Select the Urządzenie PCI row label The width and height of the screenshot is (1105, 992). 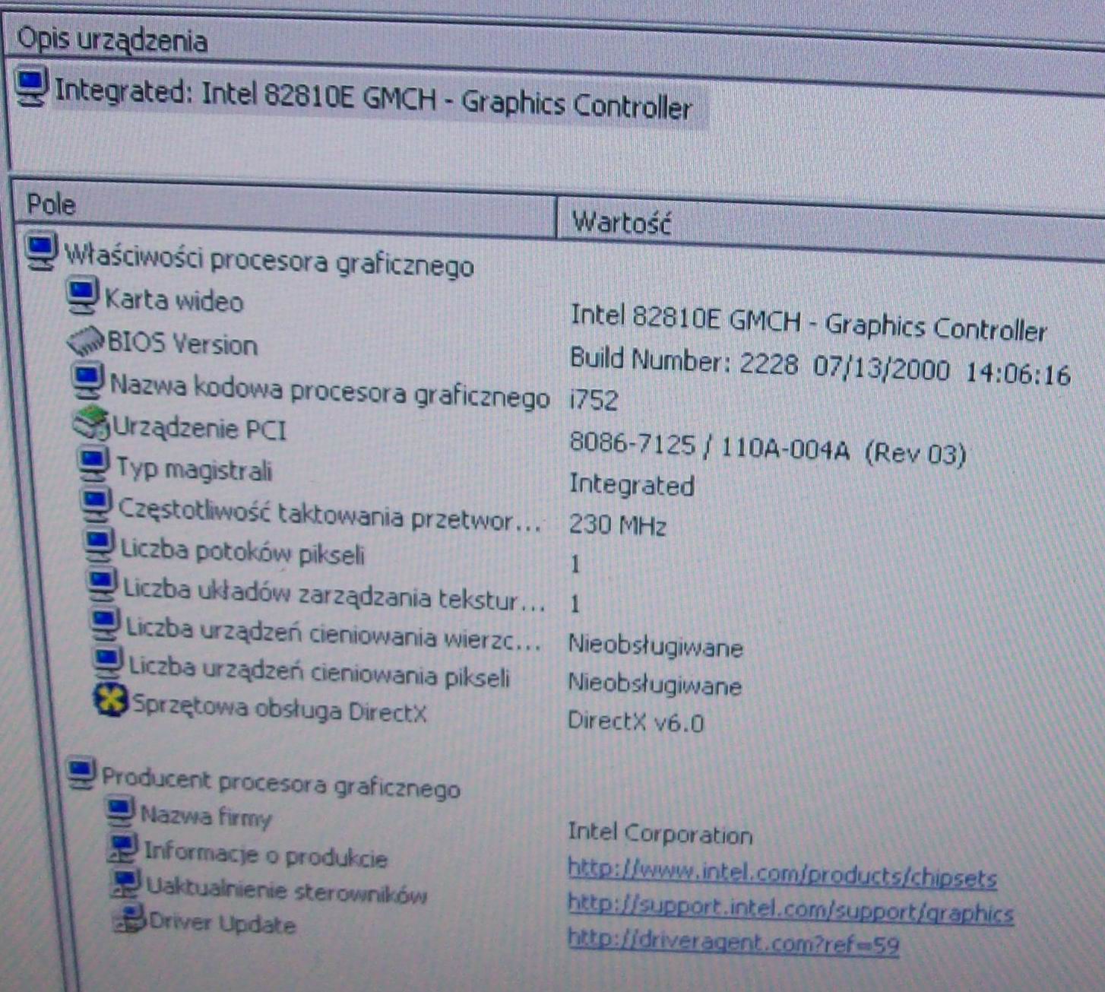[200, 429]
